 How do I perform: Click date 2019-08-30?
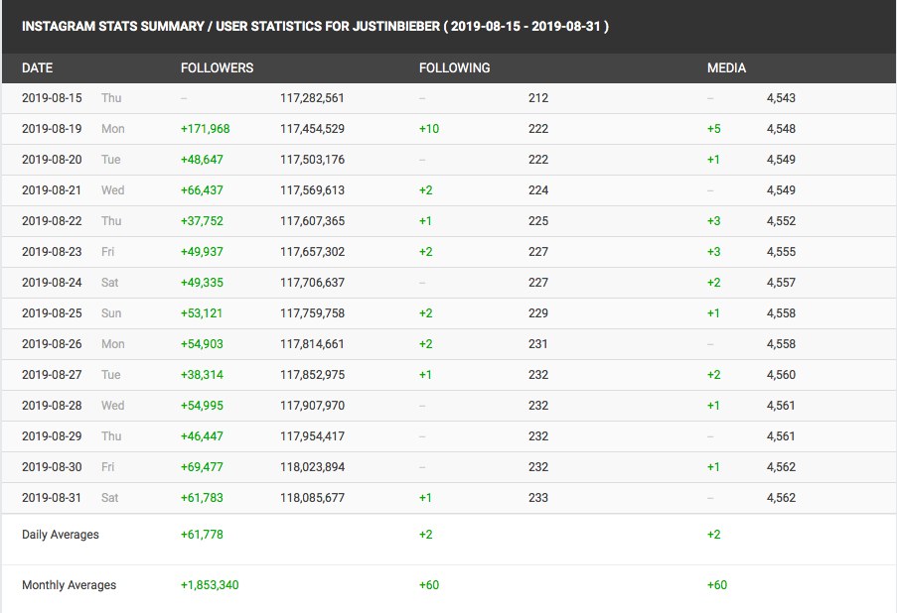[x=52, y=468]
